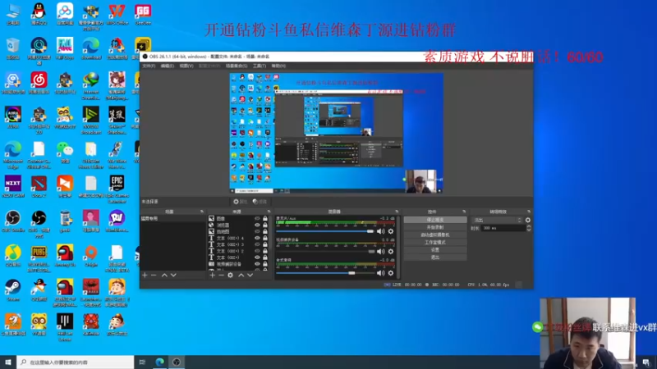Undock the 场景 panel with its float icon
Viewport: 657px width, 369px height.
[x=202, y=212]
